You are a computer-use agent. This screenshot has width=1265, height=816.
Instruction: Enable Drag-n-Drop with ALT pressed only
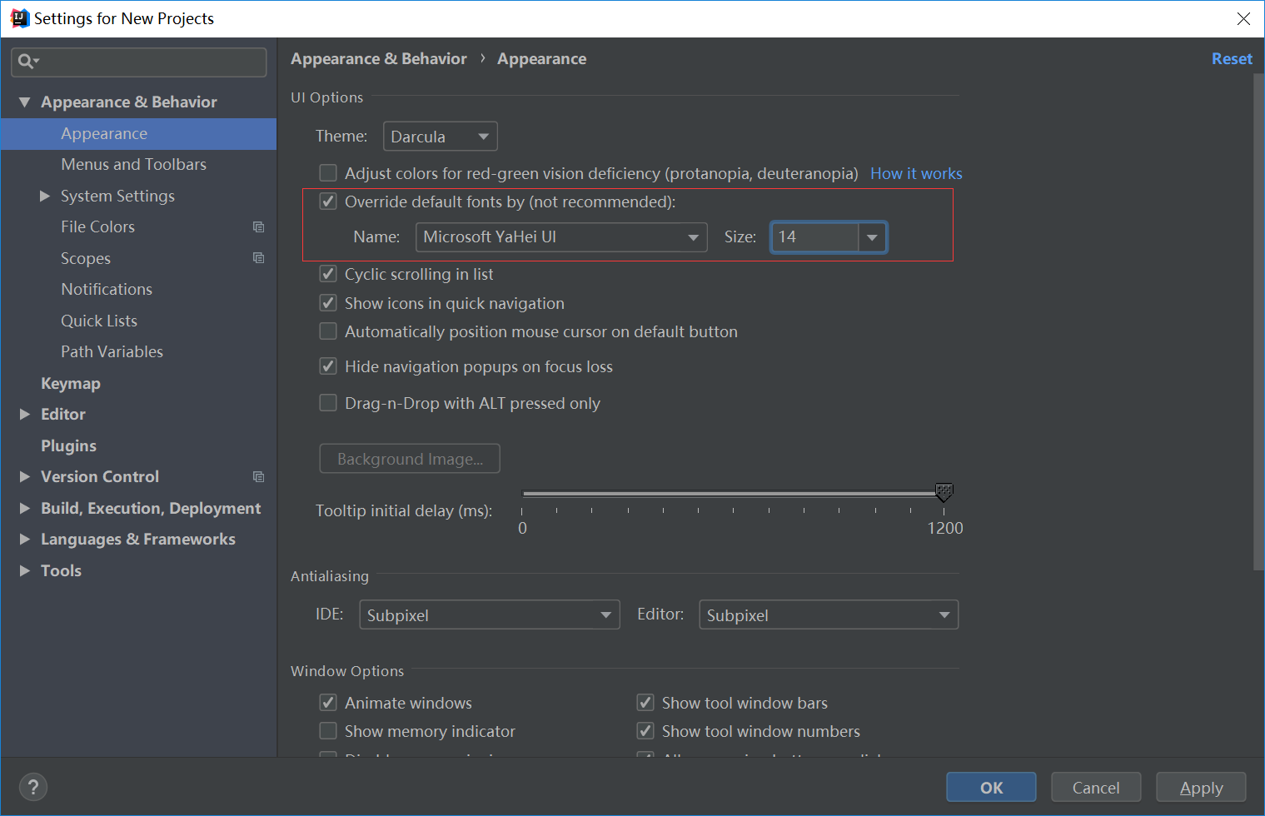pyautogui.click(x=328, y=403)
